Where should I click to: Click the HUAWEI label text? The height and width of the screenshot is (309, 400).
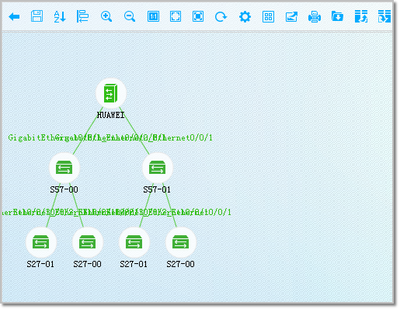pyautogui.click(x=111, y=115)
